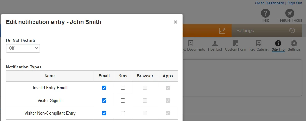Uncheck Email for Visitor Non-Compliant Entry
The width and height of the screenshot is (306, 121).
coord(104,113)
